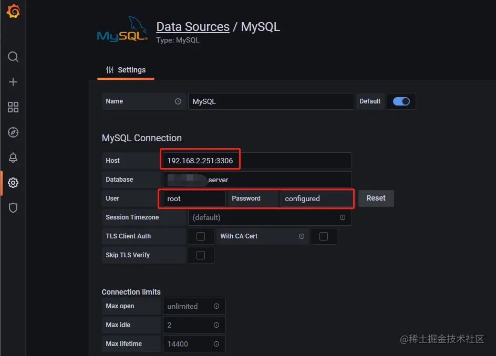Click the 'Type: MySQL' subtitle text
The image size is (496, 356).
(178, 40)
